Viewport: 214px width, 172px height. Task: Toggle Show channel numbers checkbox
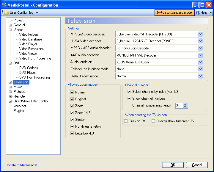pos(129,98)
